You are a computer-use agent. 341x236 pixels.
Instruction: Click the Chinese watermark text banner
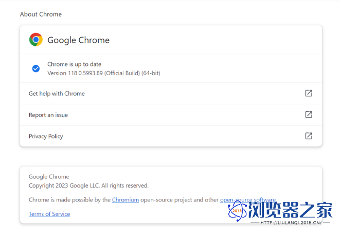pyautogui.click(x=290, y=210)
